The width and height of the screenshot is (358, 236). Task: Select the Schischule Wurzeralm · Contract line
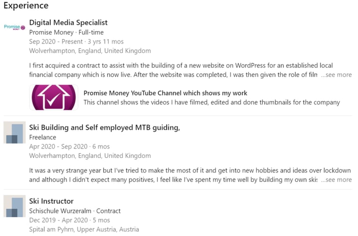[75, 211]
